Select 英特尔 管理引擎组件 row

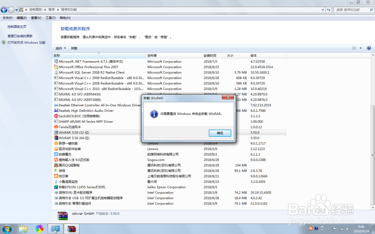(x=169, y=203)
